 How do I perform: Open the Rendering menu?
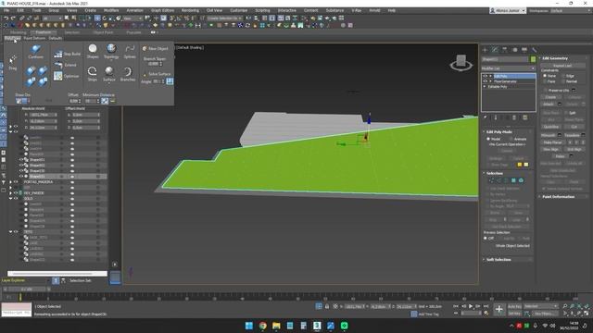(190, 10)
